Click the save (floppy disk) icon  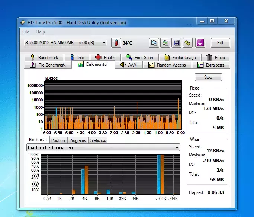176,43
